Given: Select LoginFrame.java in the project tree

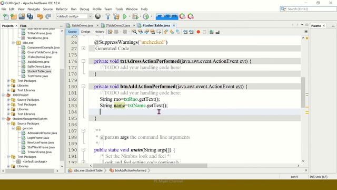Looking at the screenshot, I should pyautogui.click(x=38, y=138).
